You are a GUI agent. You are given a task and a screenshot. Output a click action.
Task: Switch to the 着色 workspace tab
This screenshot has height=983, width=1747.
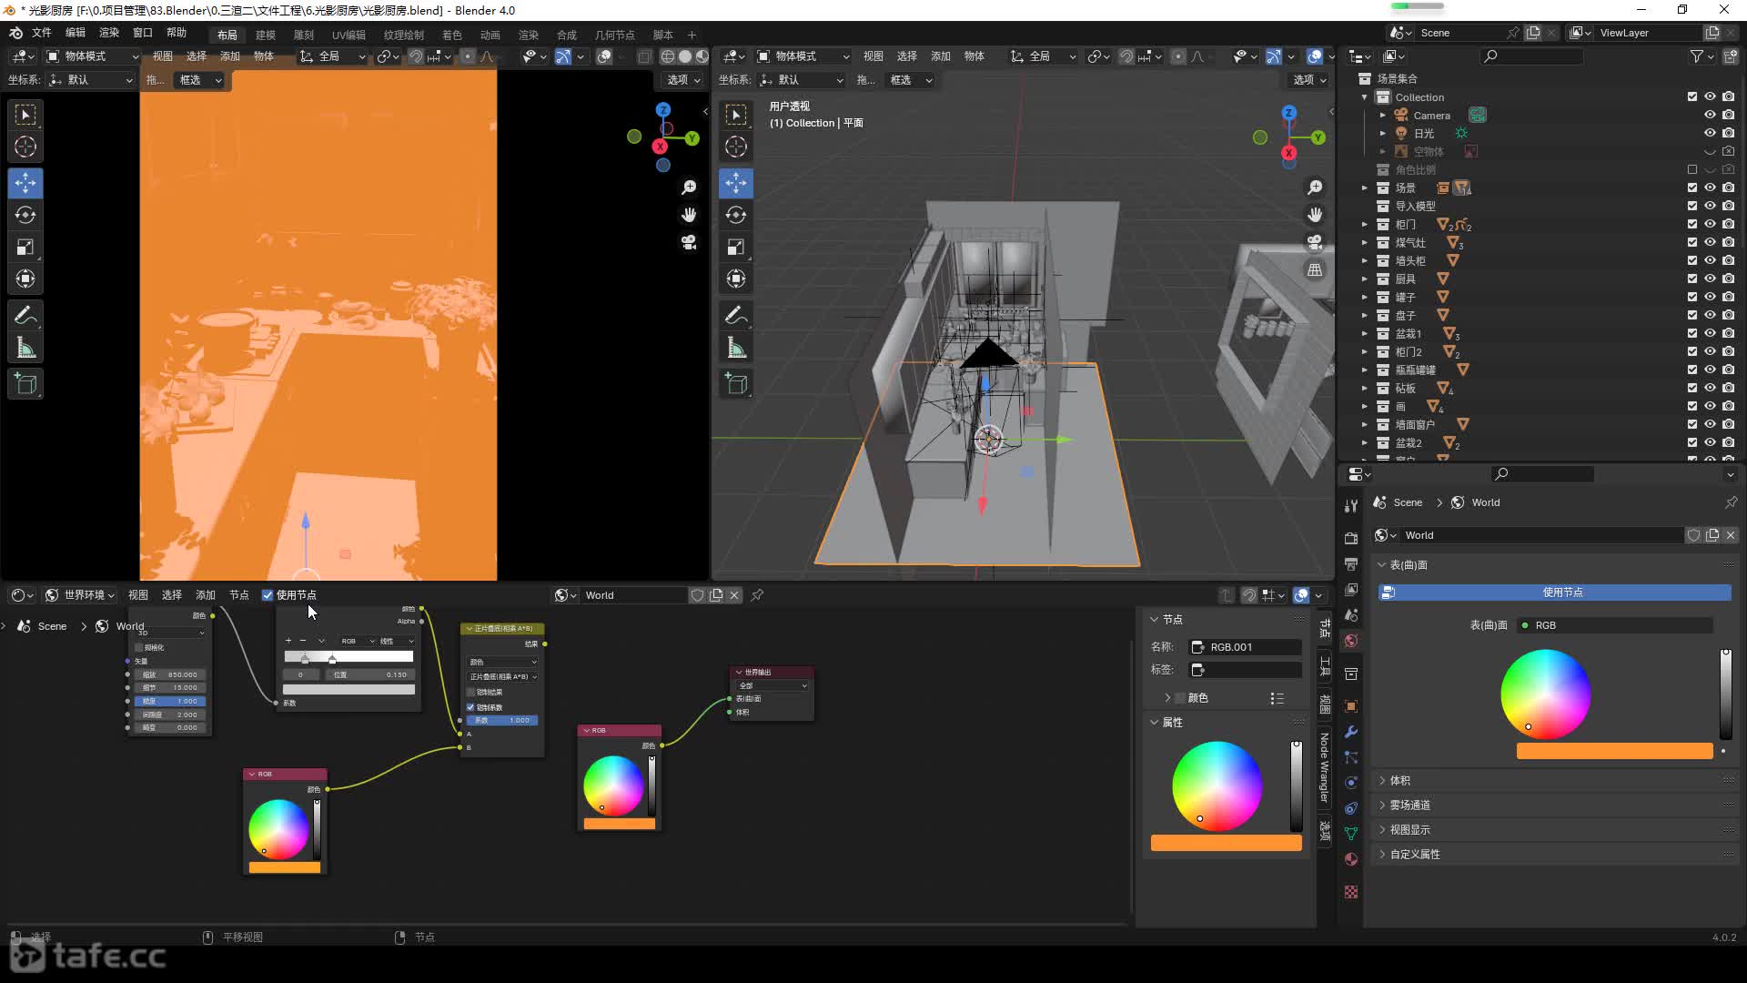pyautogui.click(x=452, y=35)
